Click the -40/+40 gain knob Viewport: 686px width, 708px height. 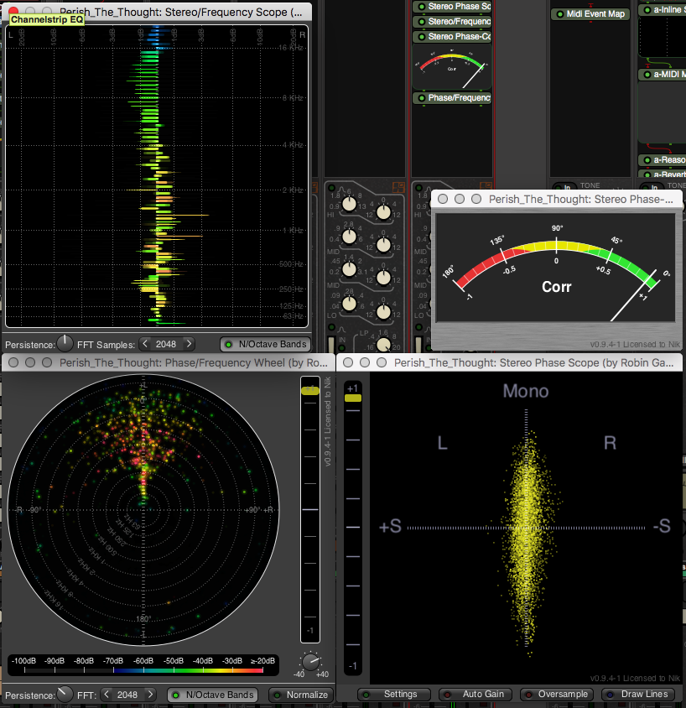pyautogui.click(x=310, y=663)
